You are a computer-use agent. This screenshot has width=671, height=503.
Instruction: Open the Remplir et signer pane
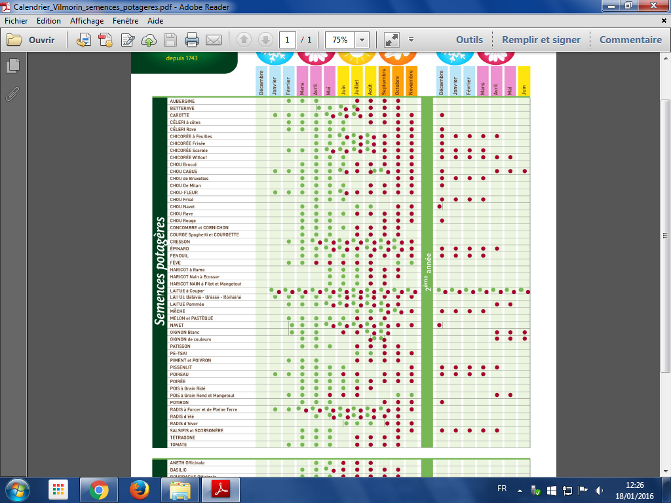point(541,40)
